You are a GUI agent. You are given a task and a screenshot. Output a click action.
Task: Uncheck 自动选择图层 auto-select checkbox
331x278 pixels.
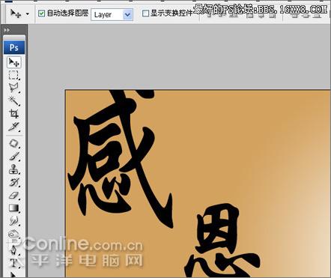coord(41,13)
